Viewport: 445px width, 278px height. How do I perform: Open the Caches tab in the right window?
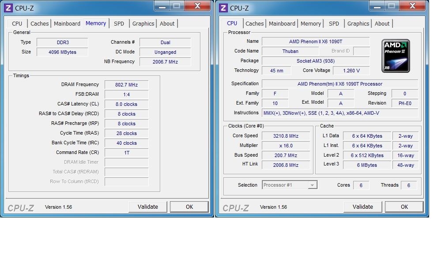point(255,23)
